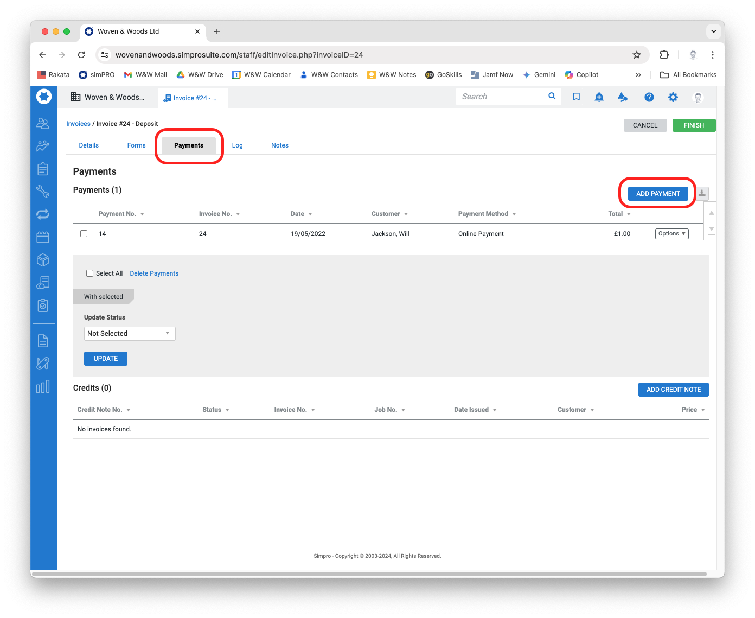Check the Select All checkbox

pos(90,273)
